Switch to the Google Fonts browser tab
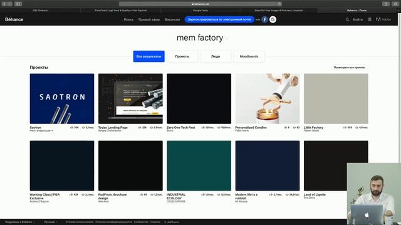Viewport: 401px width, 225px height. (200, 11)
